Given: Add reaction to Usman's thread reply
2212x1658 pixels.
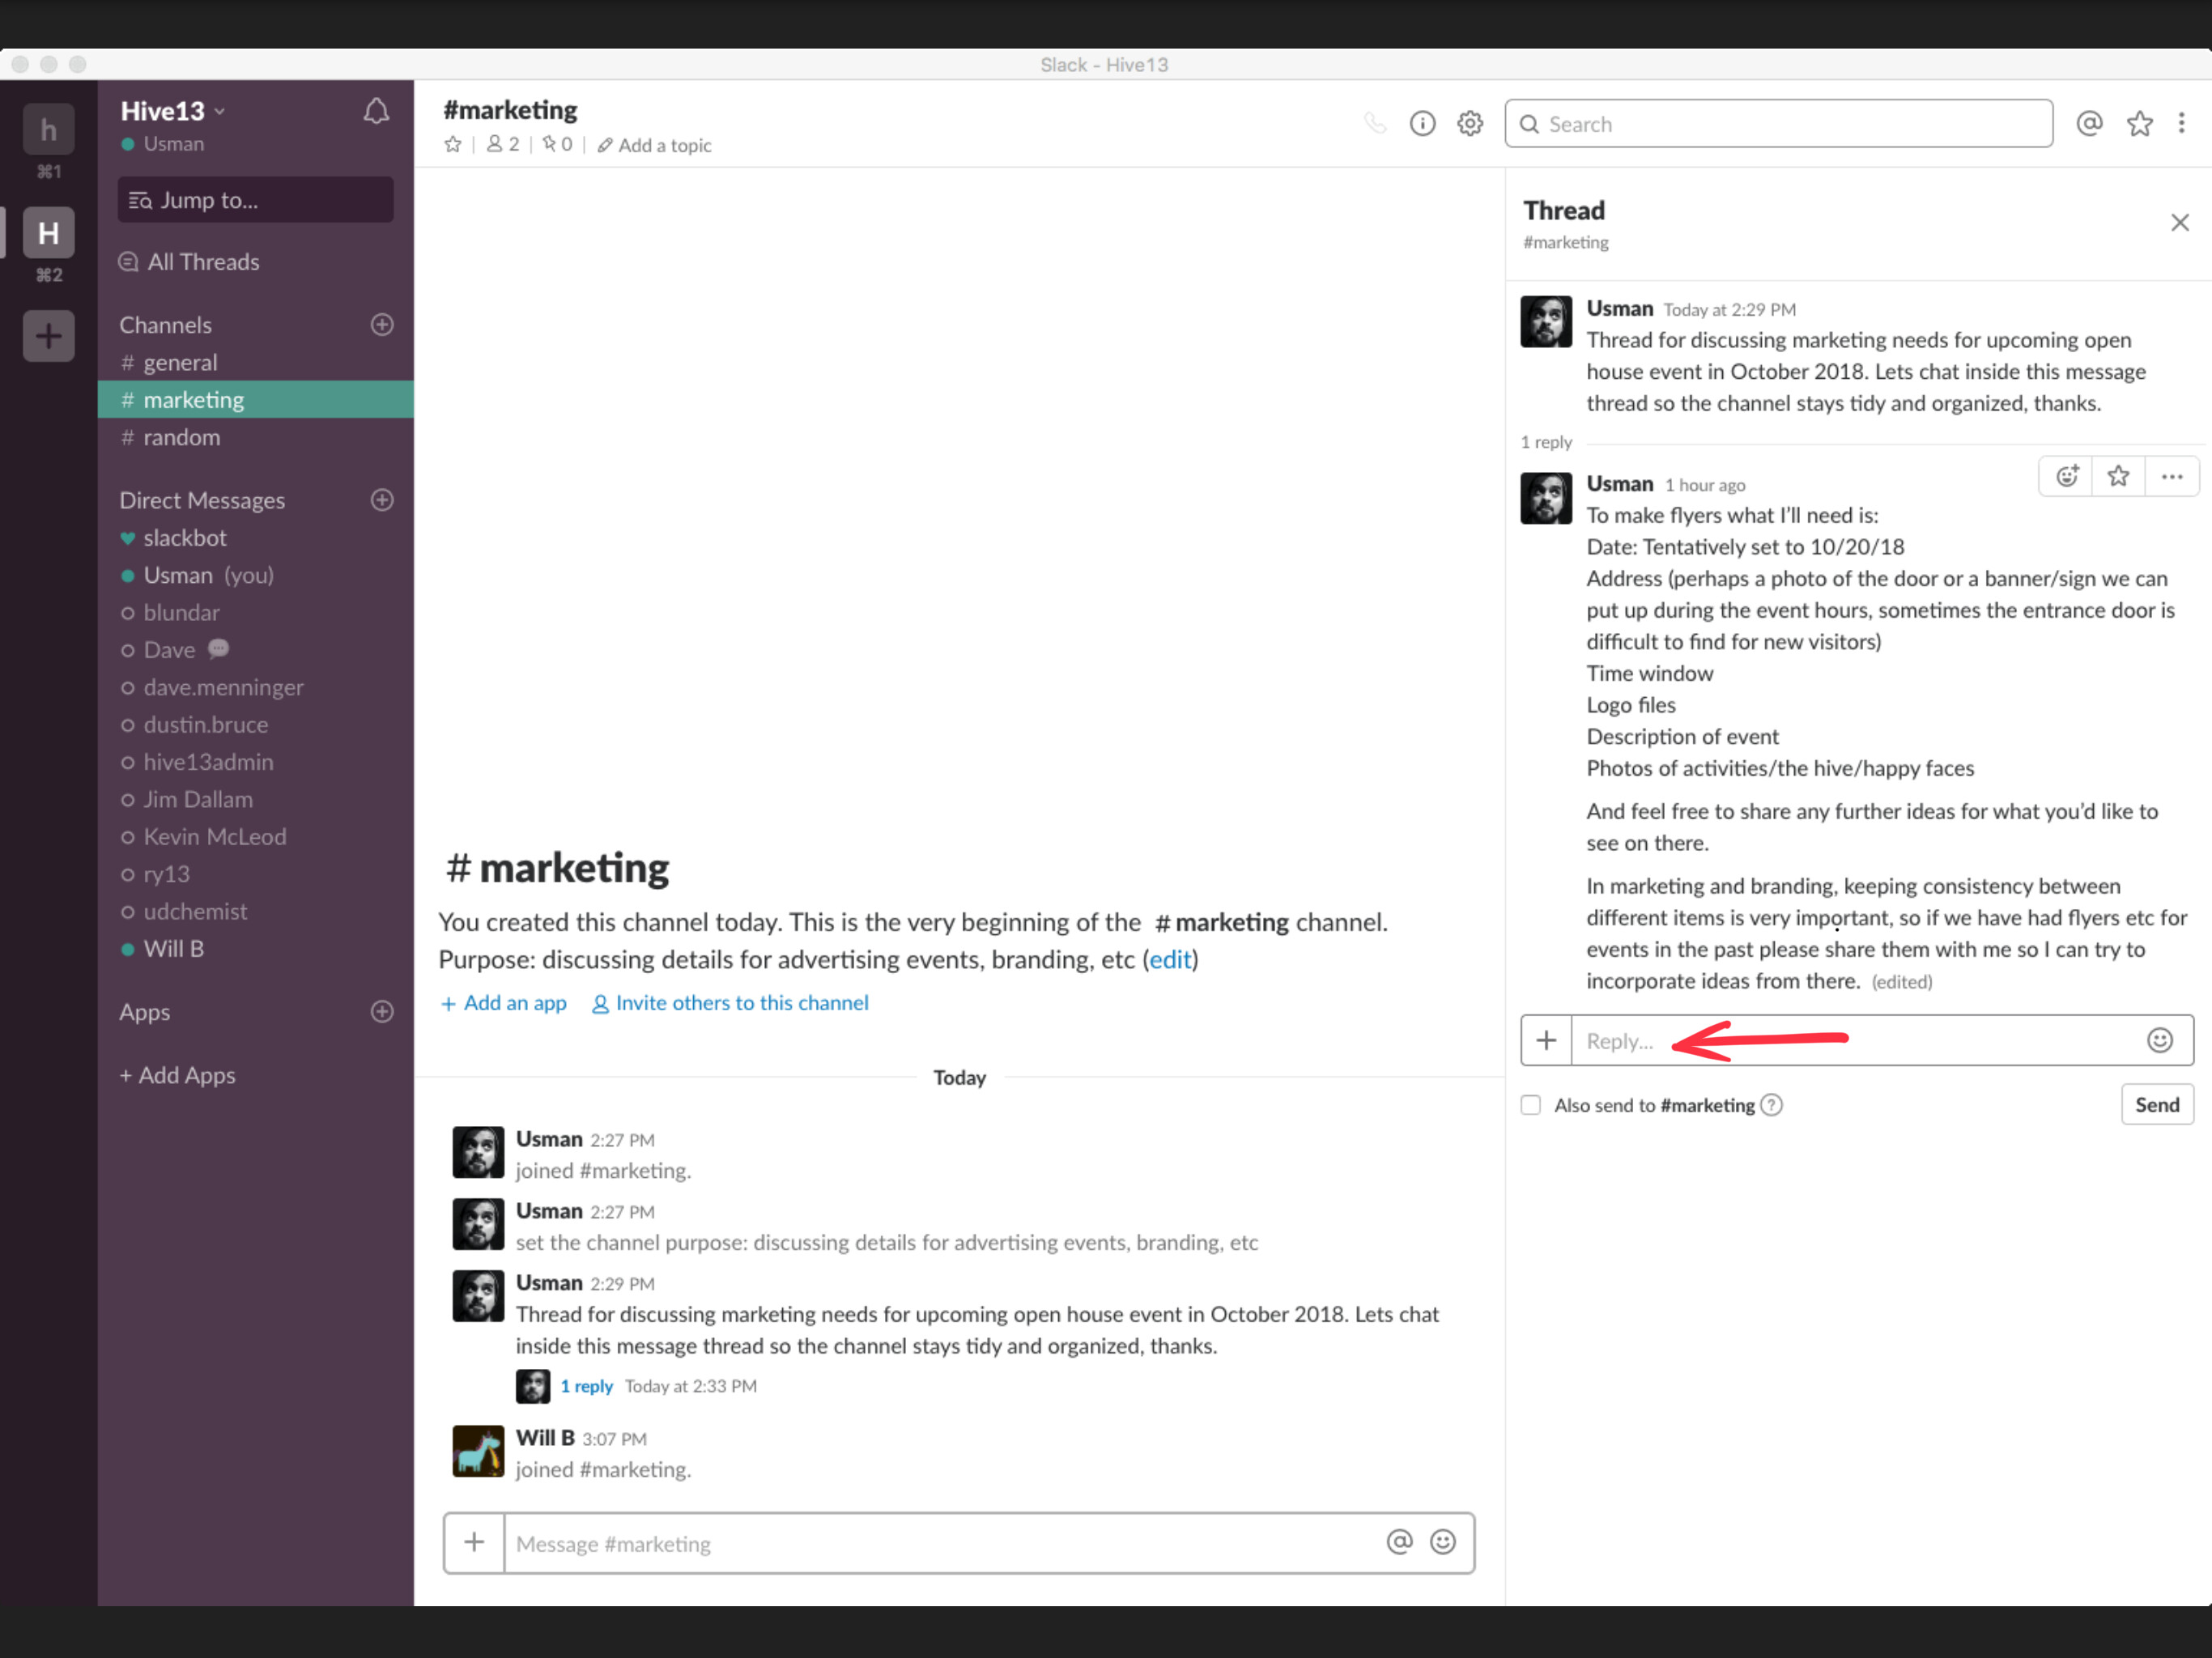Looking at the screenshot, I should point(2067,476).
